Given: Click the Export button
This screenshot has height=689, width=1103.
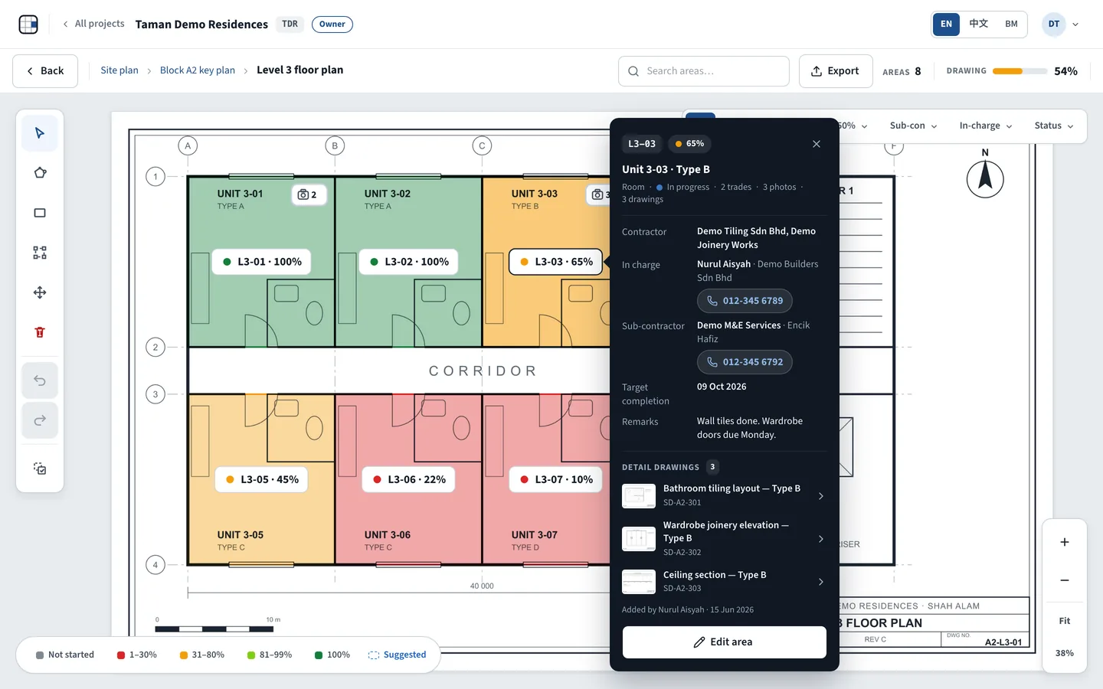Looking at the screenshot, I should tap(836, 71).
